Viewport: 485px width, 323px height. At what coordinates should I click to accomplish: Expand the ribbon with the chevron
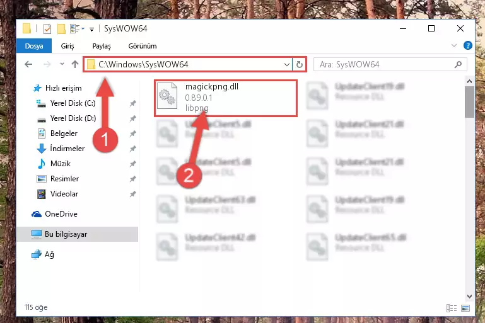click(x=453, y=46)
